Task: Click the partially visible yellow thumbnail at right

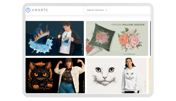Action: coord(150,75)
